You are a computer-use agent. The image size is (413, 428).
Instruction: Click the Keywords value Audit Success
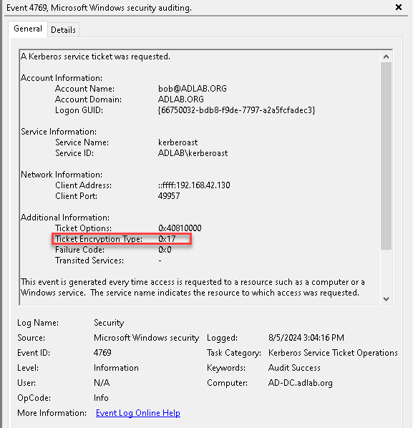click(x=294, y=368)
